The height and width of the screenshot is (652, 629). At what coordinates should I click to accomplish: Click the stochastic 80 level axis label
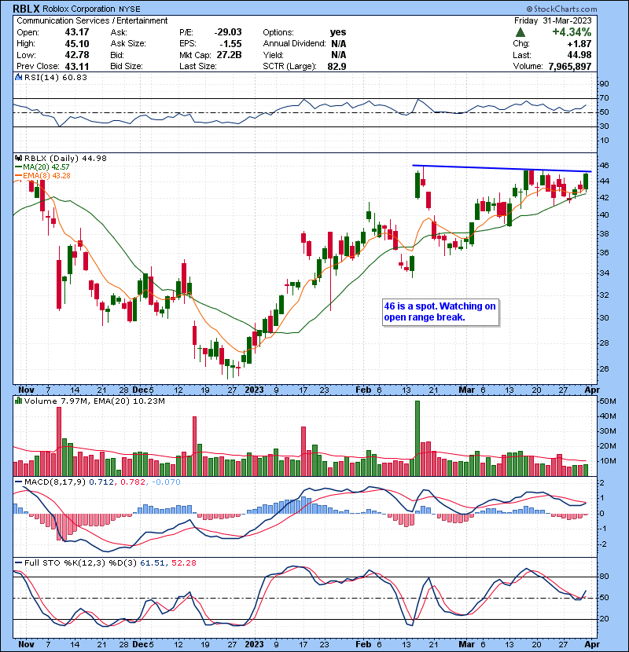tap(604, 577)
